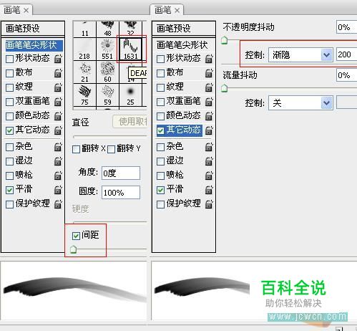Viewport: 357px width, 331px height.
Task: Select brush preset thumbnail 1631
Action: tap(130, 49)
